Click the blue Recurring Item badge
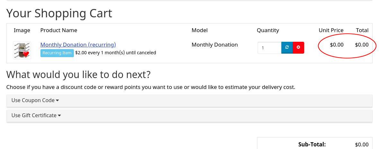 click(x=57, y=53)
